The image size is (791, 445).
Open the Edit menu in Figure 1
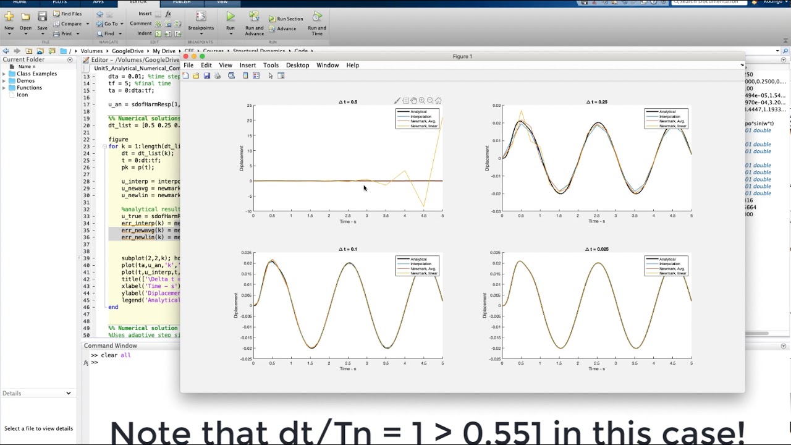206,65
